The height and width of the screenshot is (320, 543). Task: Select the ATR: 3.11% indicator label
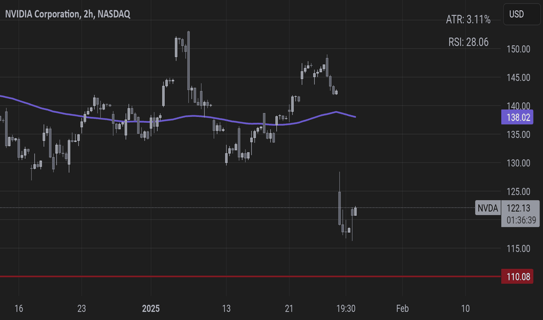click(x=468, y=19)
